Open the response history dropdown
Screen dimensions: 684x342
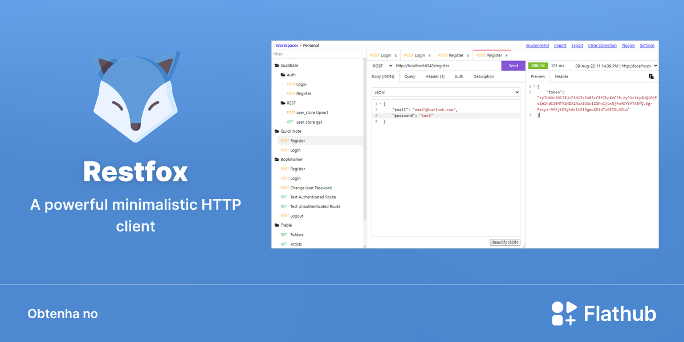coord(616,66)
